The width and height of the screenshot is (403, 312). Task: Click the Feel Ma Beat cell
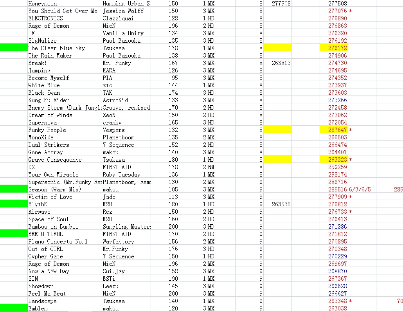65,294
